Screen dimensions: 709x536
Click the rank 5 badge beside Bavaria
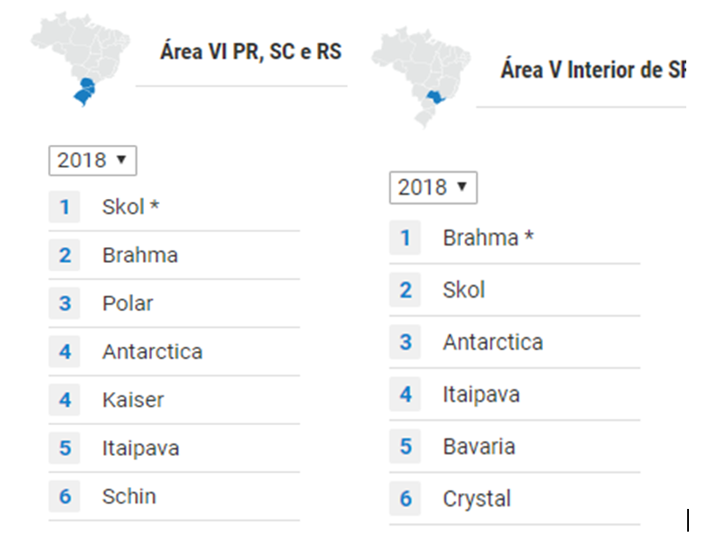[405, 446]
